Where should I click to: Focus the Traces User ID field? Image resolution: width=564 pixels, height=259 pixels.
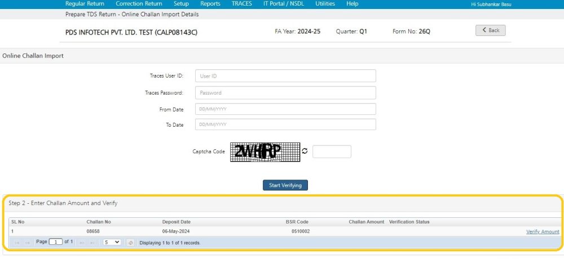pos(285,76)
